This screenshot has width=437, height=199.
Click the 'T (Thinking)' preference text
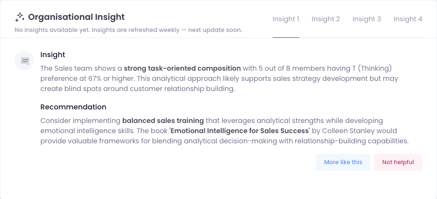coord(370,68)
